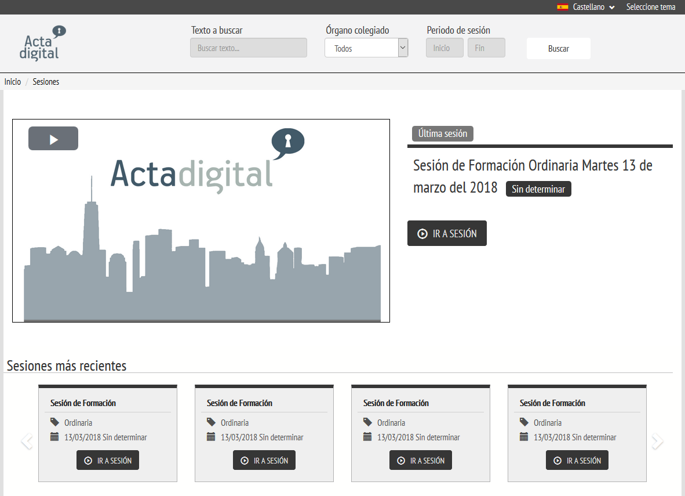Click the tag icon in fourth session card
Screen dimensions: 685x496
pyautogui.click(x=524, y=422)
